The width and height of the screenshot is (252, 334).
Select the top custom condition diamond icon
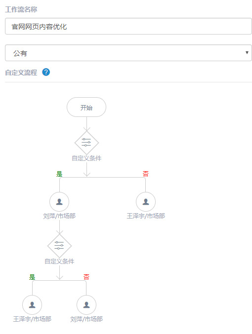click(x=86, y=143)
